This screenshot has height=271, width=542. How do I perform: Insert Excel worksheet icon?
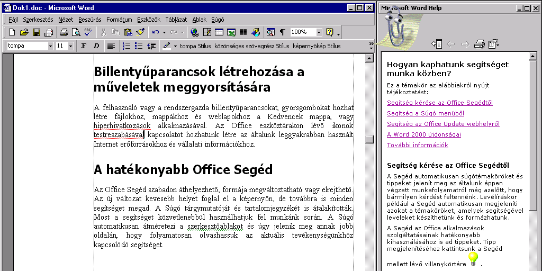pos(231,32)
